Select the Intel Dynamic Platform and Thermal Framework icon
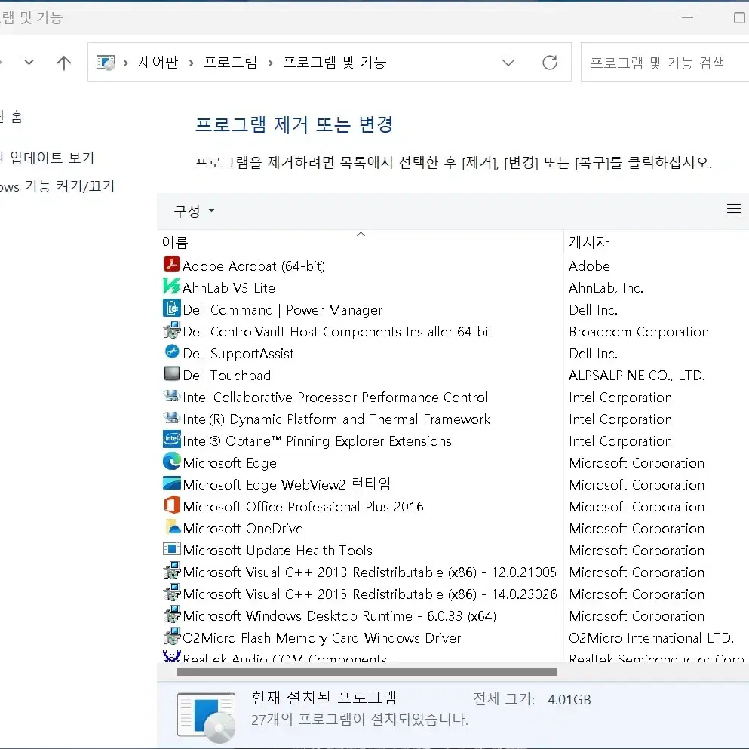This screenshot has height=749, width=749. point(171,417)
